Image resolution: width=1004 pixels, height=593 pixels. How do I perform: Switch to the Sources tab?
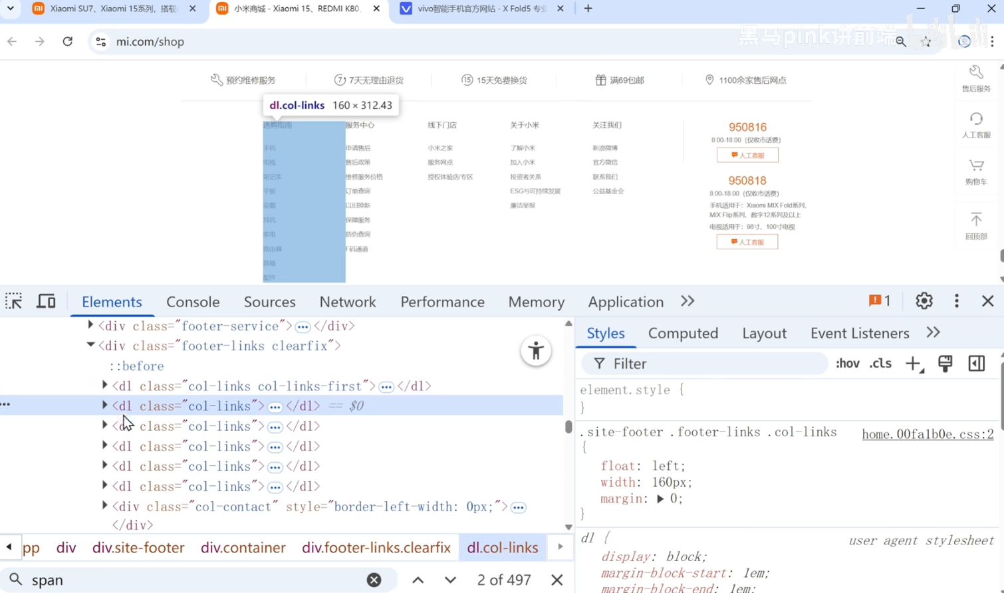269,302
